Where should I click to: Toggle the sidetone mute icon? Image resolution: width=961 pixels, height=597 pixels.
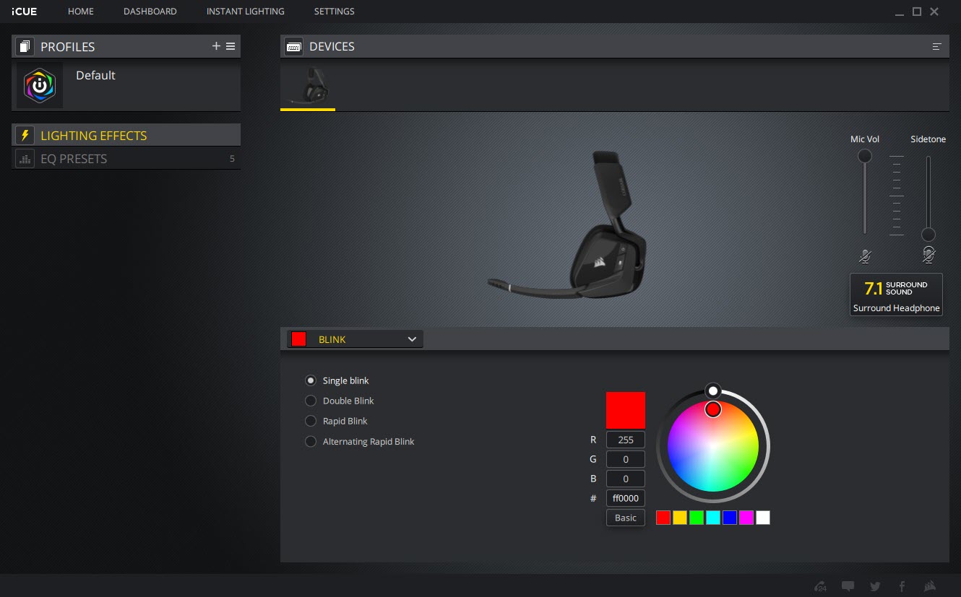tap(928, 254)
